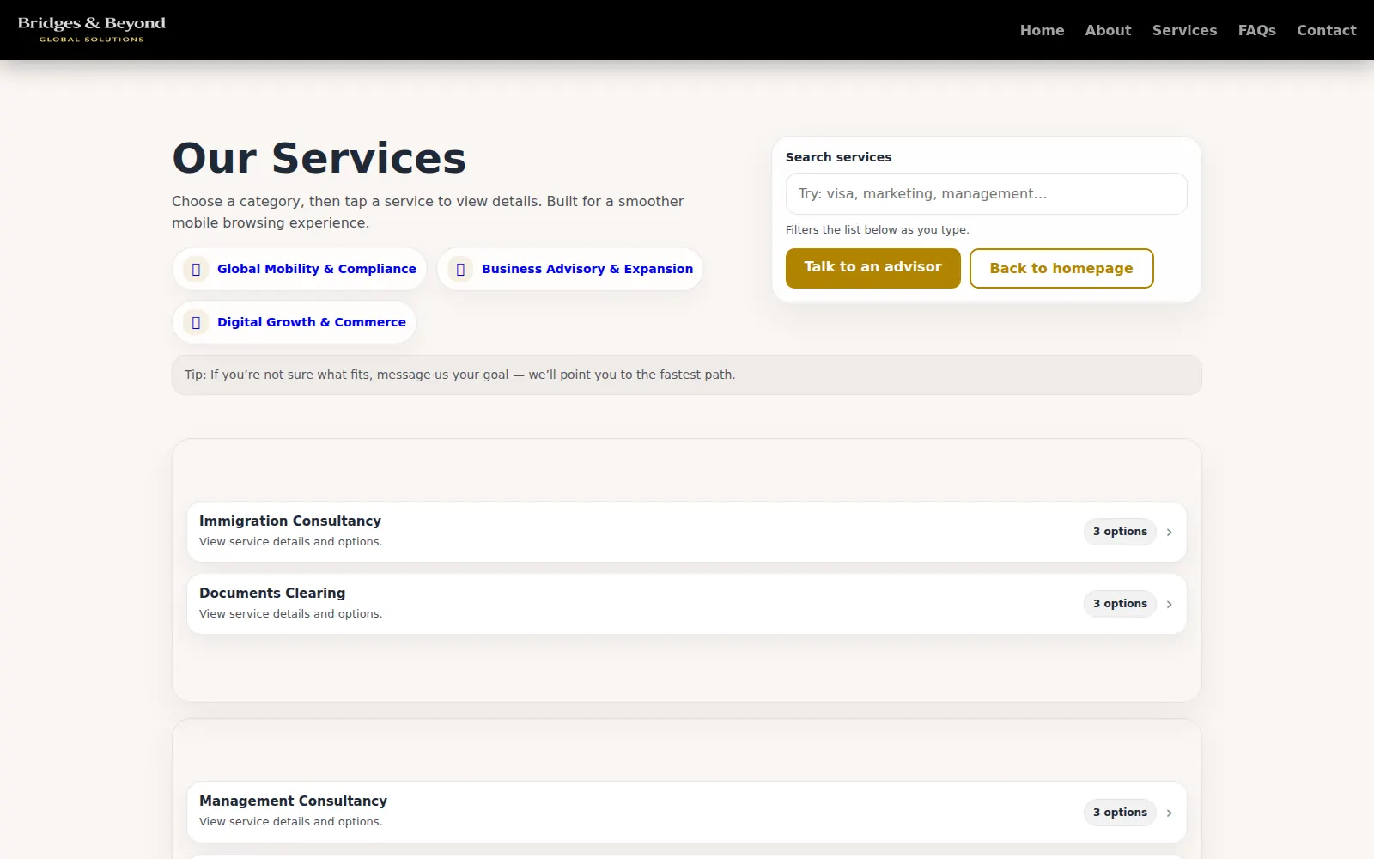This screenshot has width=1374, height=859.
Task: Click the Tip message banner text
Action: click(459, 375)
